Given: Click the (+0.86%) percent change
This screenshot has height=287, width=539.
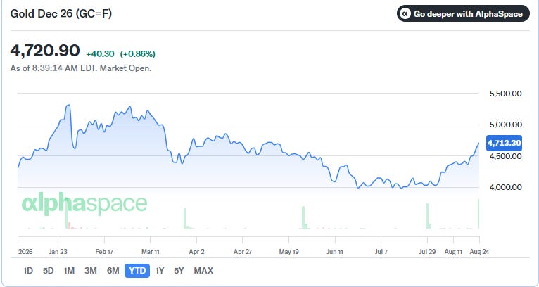Looking at the screenshot, I should point(137,54).
